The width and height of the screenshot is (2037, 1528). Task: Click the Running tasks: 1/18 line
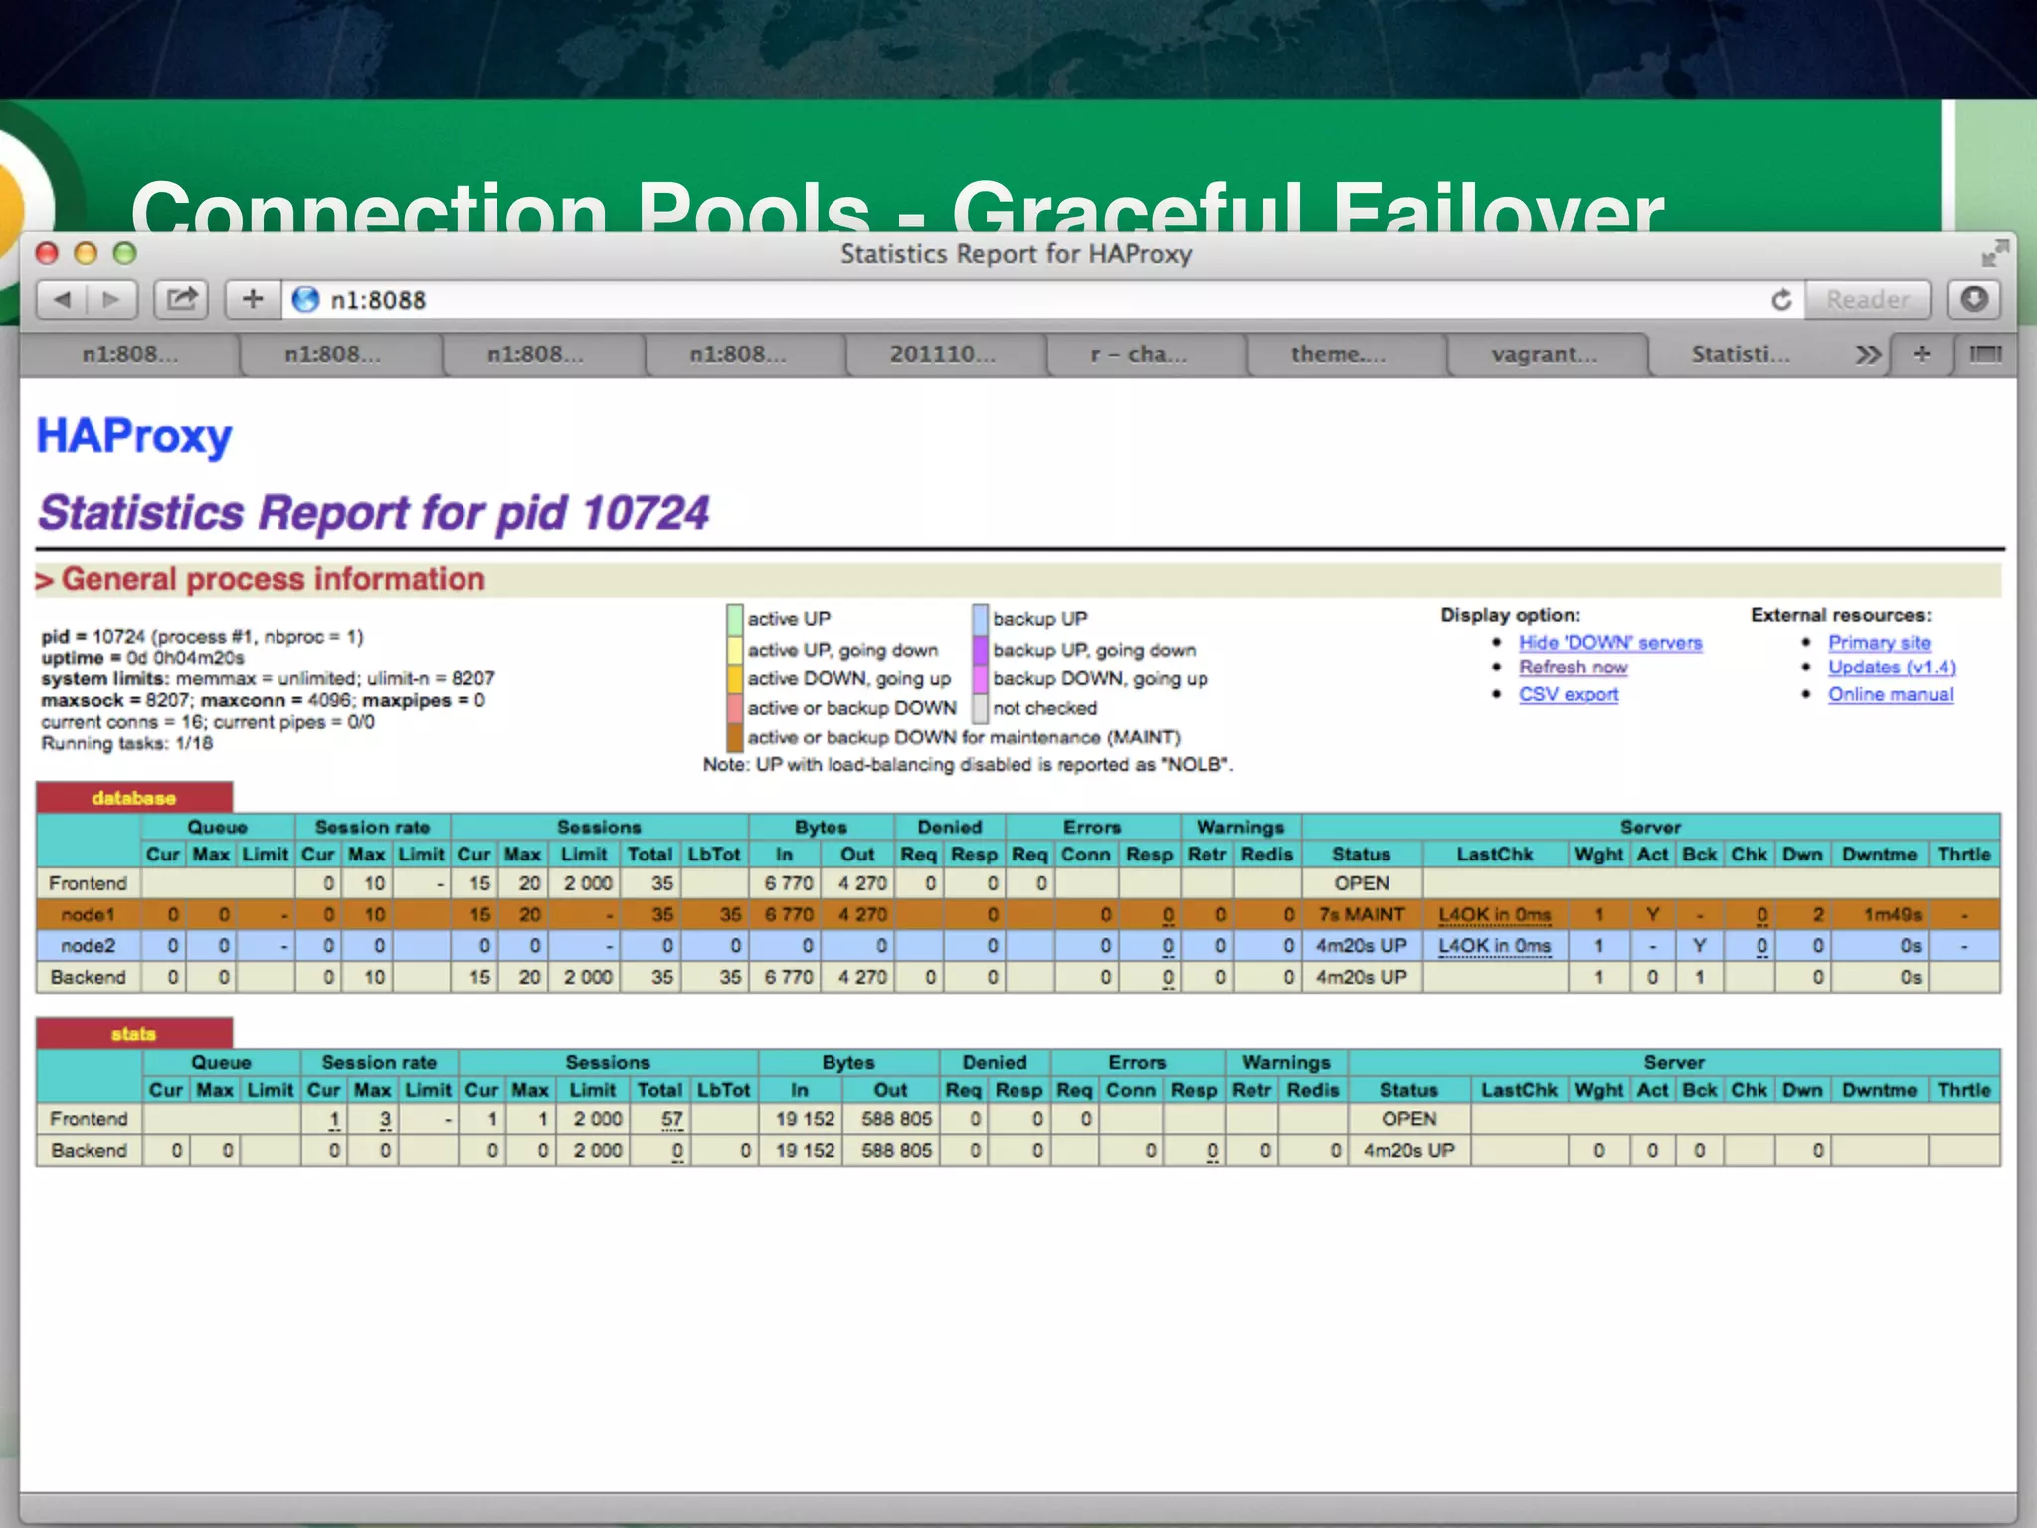pos(126,743)
